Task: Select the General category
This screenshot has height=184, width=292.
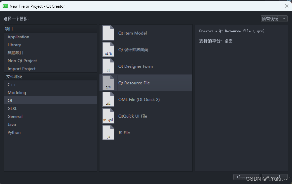Action: [x=50, y=117]
